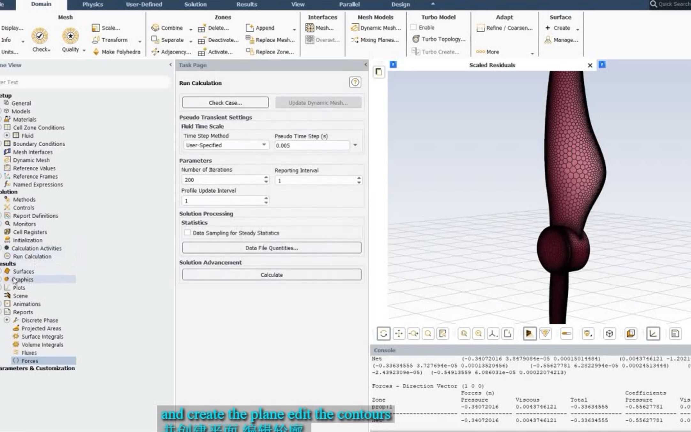The width and height of the screenshot is (691, 432).
Task: Click the rotate view tool icon
Action: tap(383, 334)
